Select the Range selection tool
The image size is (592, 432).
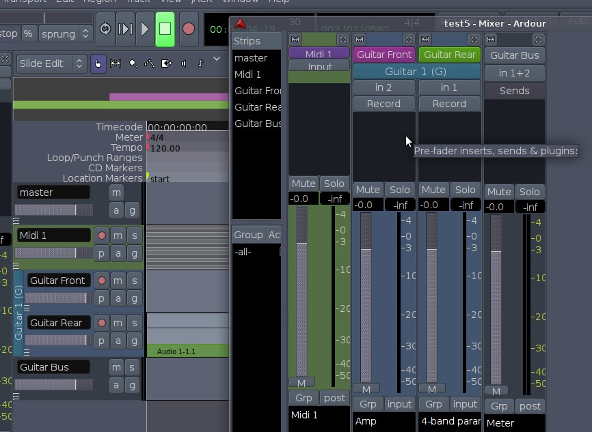pyautogui.click(x=116, y=63)
